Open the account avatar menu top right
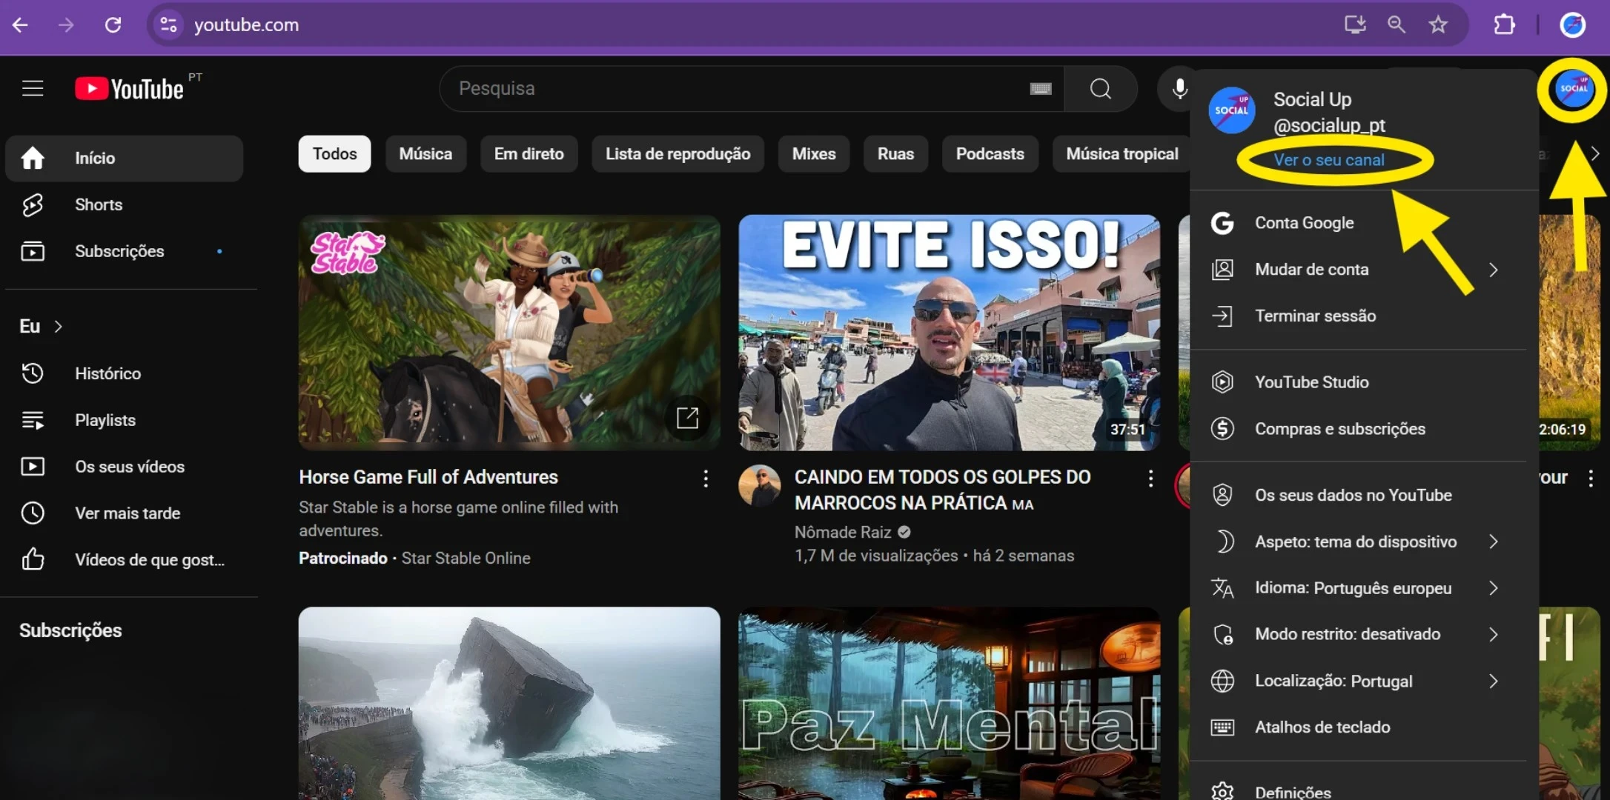The height and width of the screenshot is (800, 1610). [x=1573, y=89]
